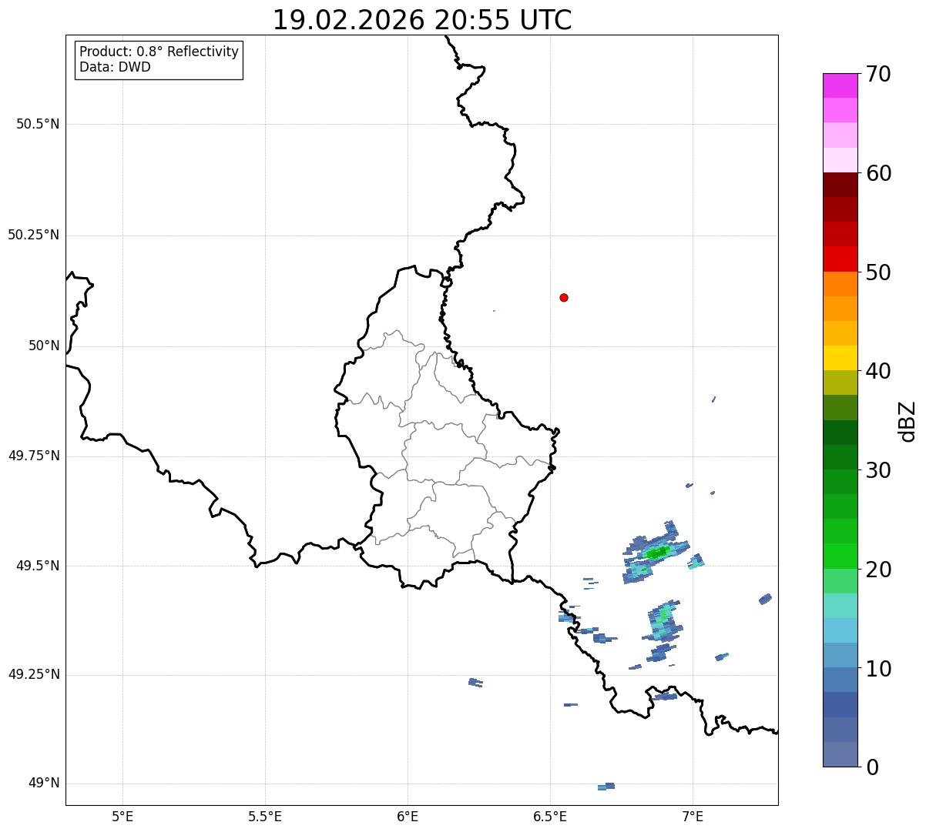Click the 5°E longitude label
Image resolution: width=926 pixels, height=832 pixels.
coord(122,815)
